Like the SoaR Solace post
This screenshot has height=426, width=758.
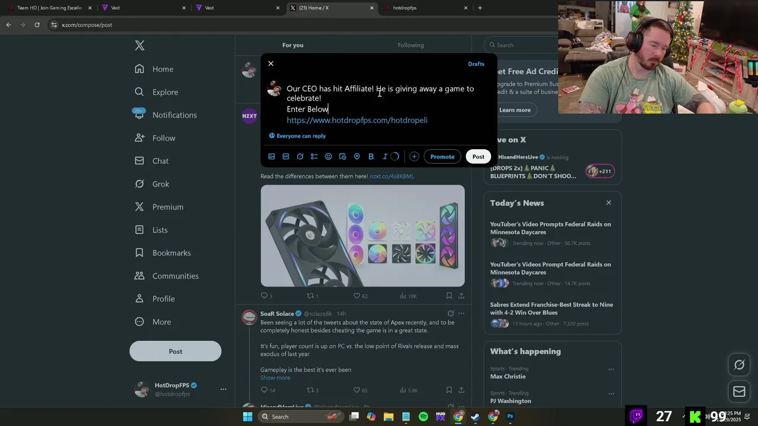tap(360, 390)
